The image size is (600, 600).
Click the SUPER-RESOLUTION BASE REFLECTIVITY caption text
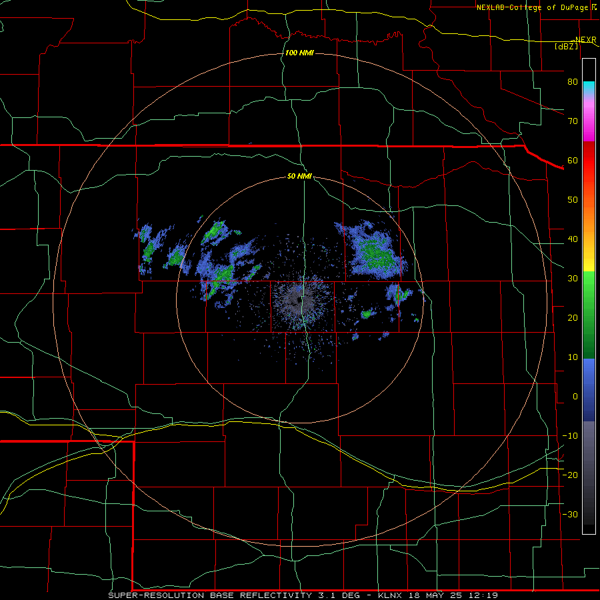(210, 595)
